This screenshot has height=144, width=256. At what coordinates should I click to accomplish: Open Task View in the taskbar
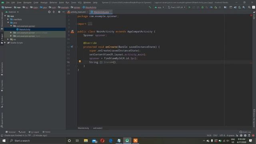pos(77,140)
